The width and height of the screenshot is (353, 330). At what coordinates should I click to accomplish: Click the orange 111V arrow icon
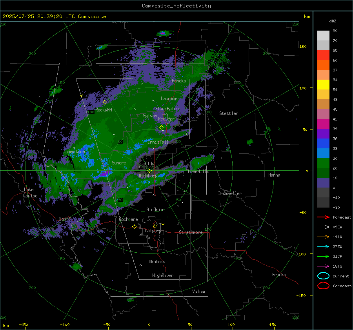coord(323,237)
